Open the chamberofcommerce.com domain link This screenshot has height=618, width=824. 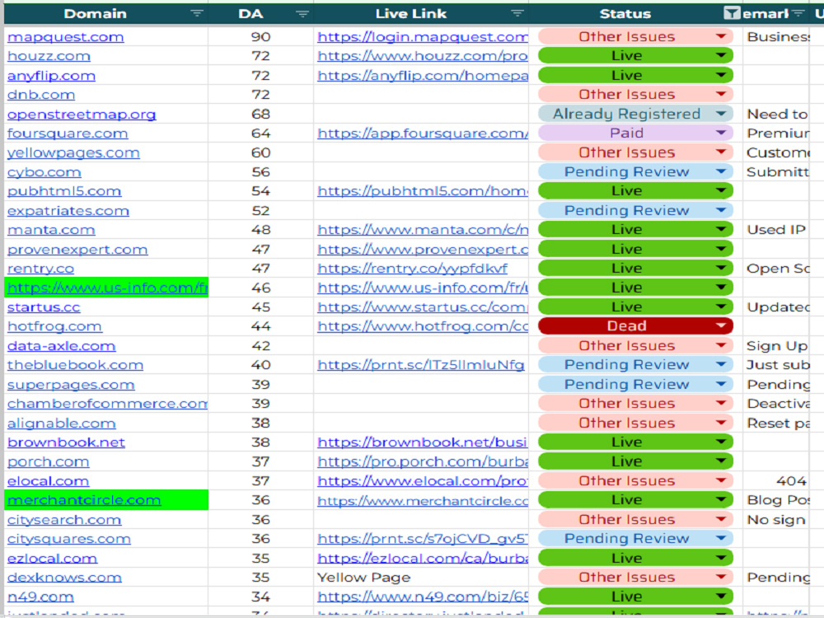click(107, 404)
